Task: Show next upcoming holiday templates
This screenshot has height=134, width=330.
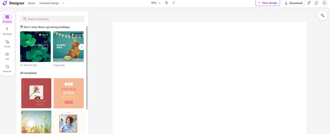Action: [x=81, y=47]
